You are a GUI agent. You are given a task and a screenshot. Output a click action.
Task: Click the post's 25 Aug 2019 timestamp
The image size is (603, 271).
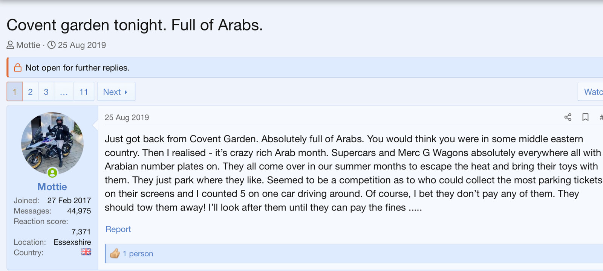[x=127, y=117]
